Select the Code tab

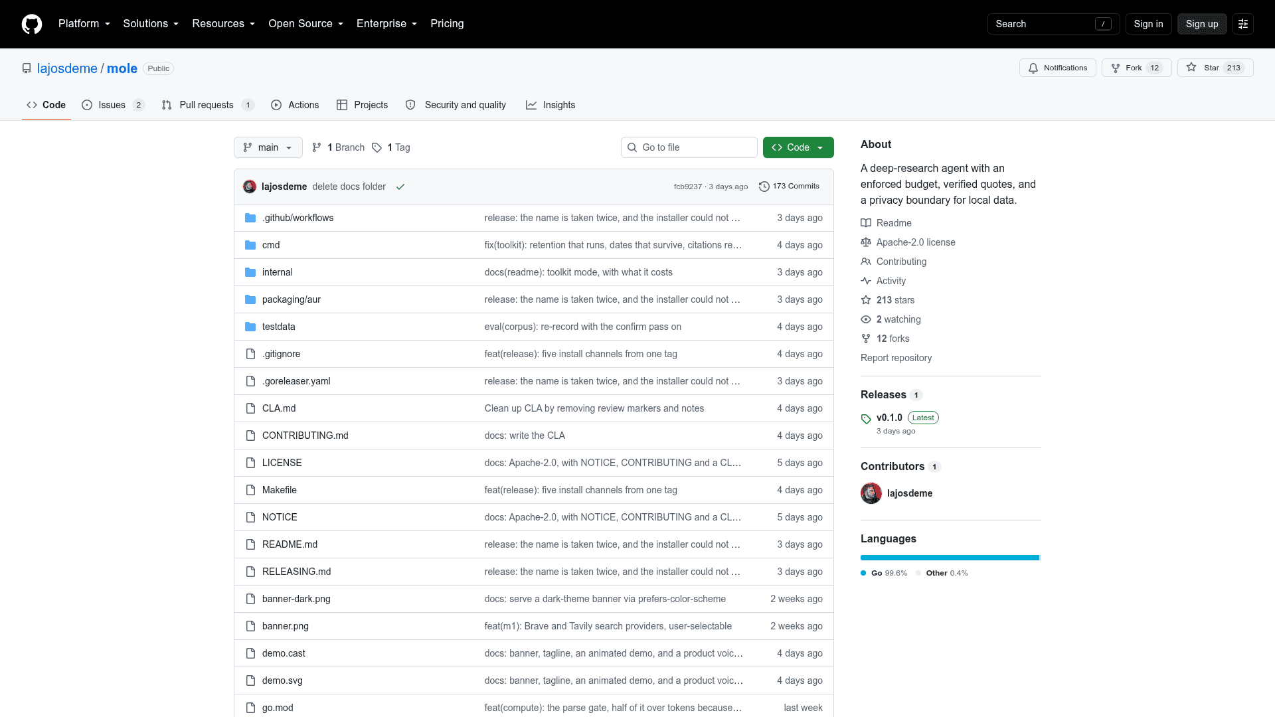point(46,105)
